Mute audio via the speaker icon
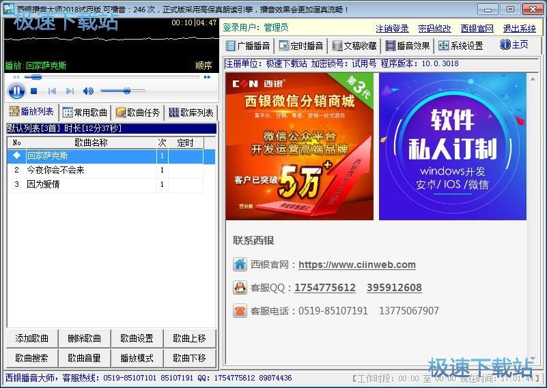Image resolution: width=547 pixels, height=388 pixels. click(x=88, y=91)
